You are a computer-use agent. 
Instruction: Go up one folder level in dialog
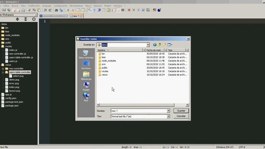pyautogui.click(x=159, y=45)
